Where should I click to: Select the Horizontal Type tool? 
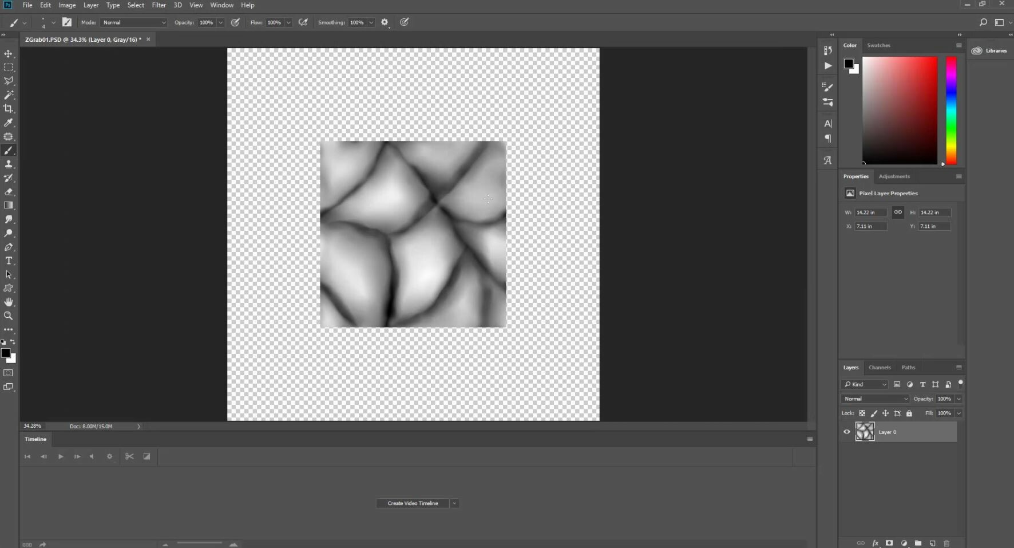[9, 261]
